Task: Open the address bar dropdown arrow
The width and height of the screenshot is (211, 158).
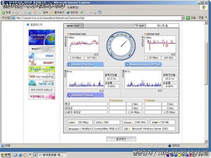Action: click(183, 18)
